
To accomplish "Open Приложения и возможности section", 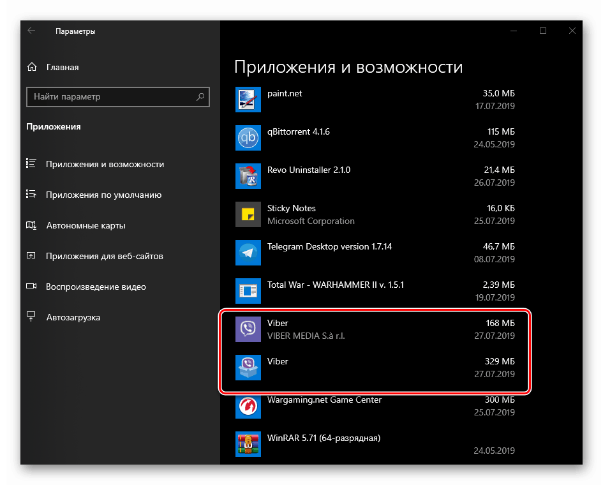I will coord(105,164).
